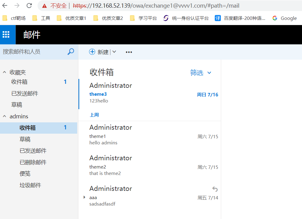The image size is (302, 219).
Task: Open the ctf靶场 bookmark folder
Action: pyautogui.click(x=14, y=18)
